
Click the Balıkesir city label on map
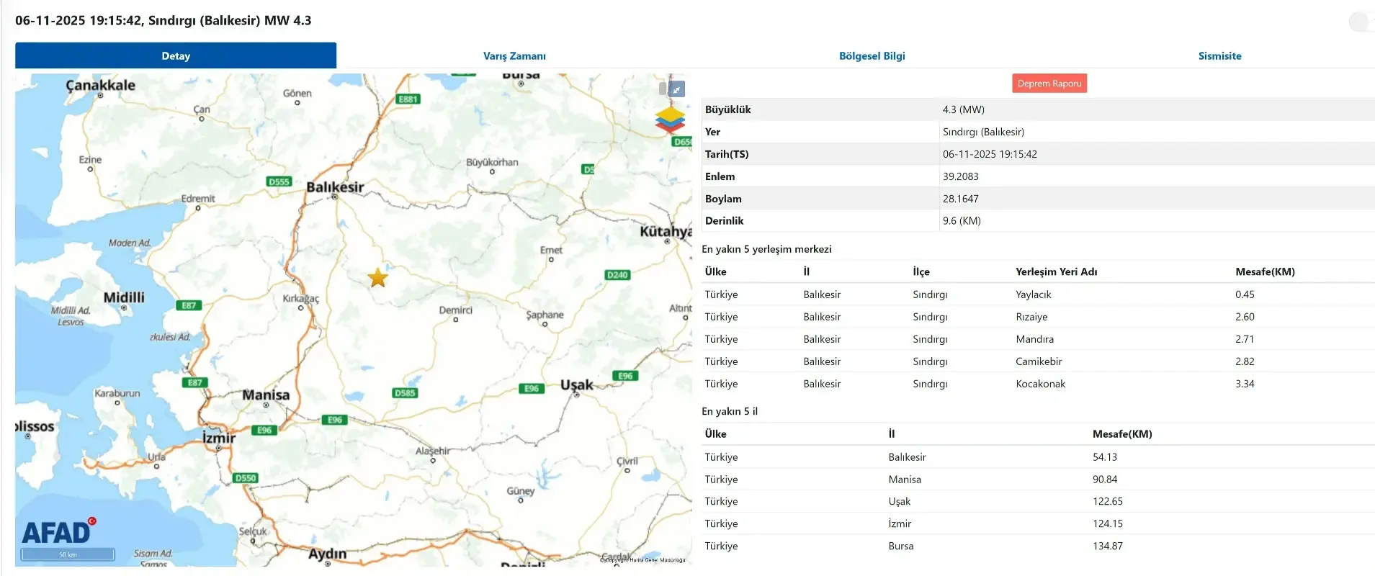tap(335, 187)
